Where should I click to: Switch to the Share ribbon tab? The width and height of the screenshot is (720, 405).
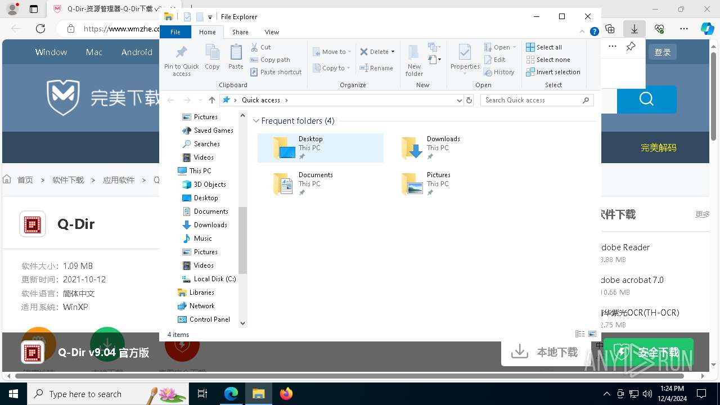click(x=240, y=32)
